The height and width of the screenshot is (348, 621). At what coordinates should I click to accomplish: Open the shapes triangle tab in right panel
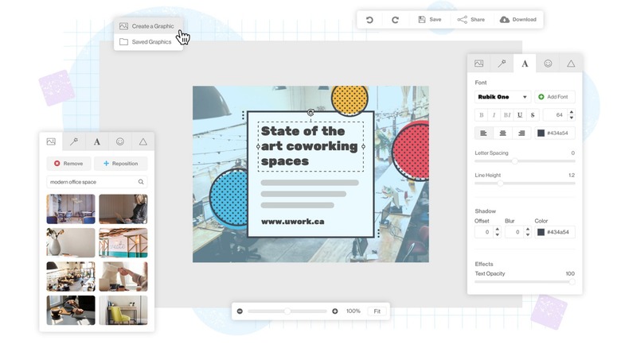click(571, 64)
